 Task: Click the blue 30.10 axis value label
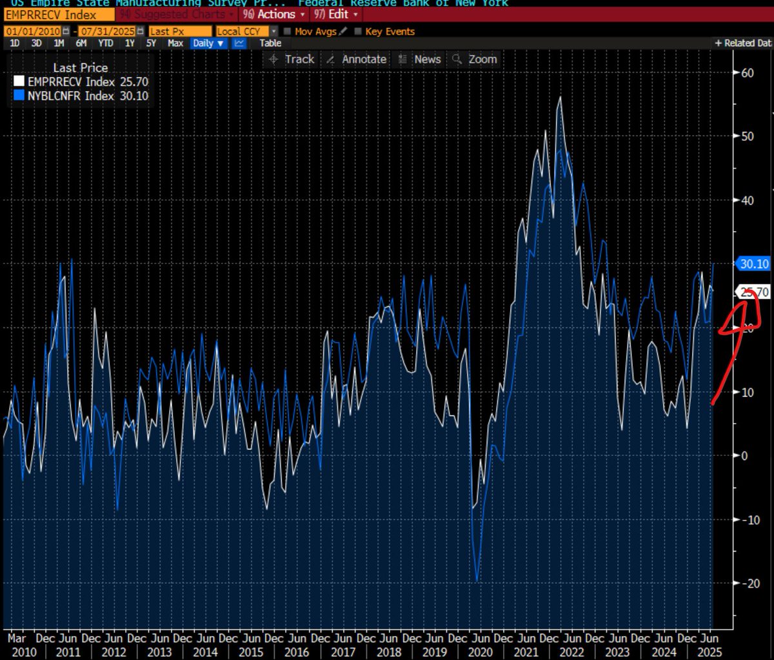click(754, 263)
